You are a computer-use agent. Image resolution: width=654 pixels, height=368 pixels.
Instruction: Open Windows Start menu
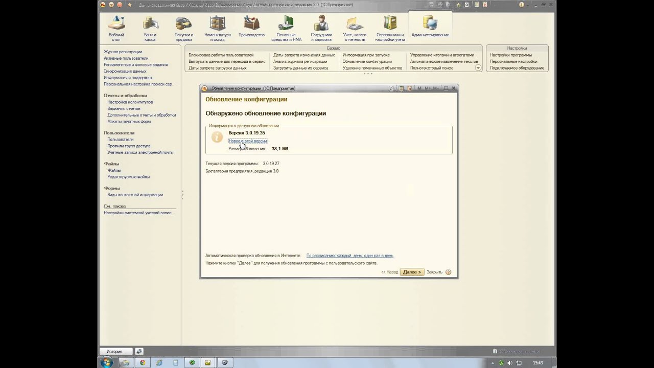click(x=107, y=362)
